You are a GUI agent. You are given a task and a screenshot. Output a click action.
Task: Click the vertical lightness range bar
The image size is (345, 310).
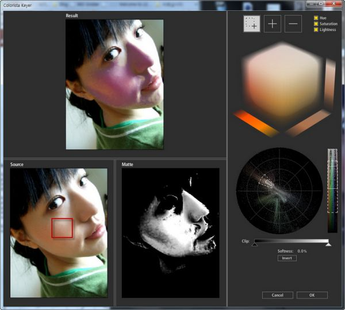click(332, 189)
